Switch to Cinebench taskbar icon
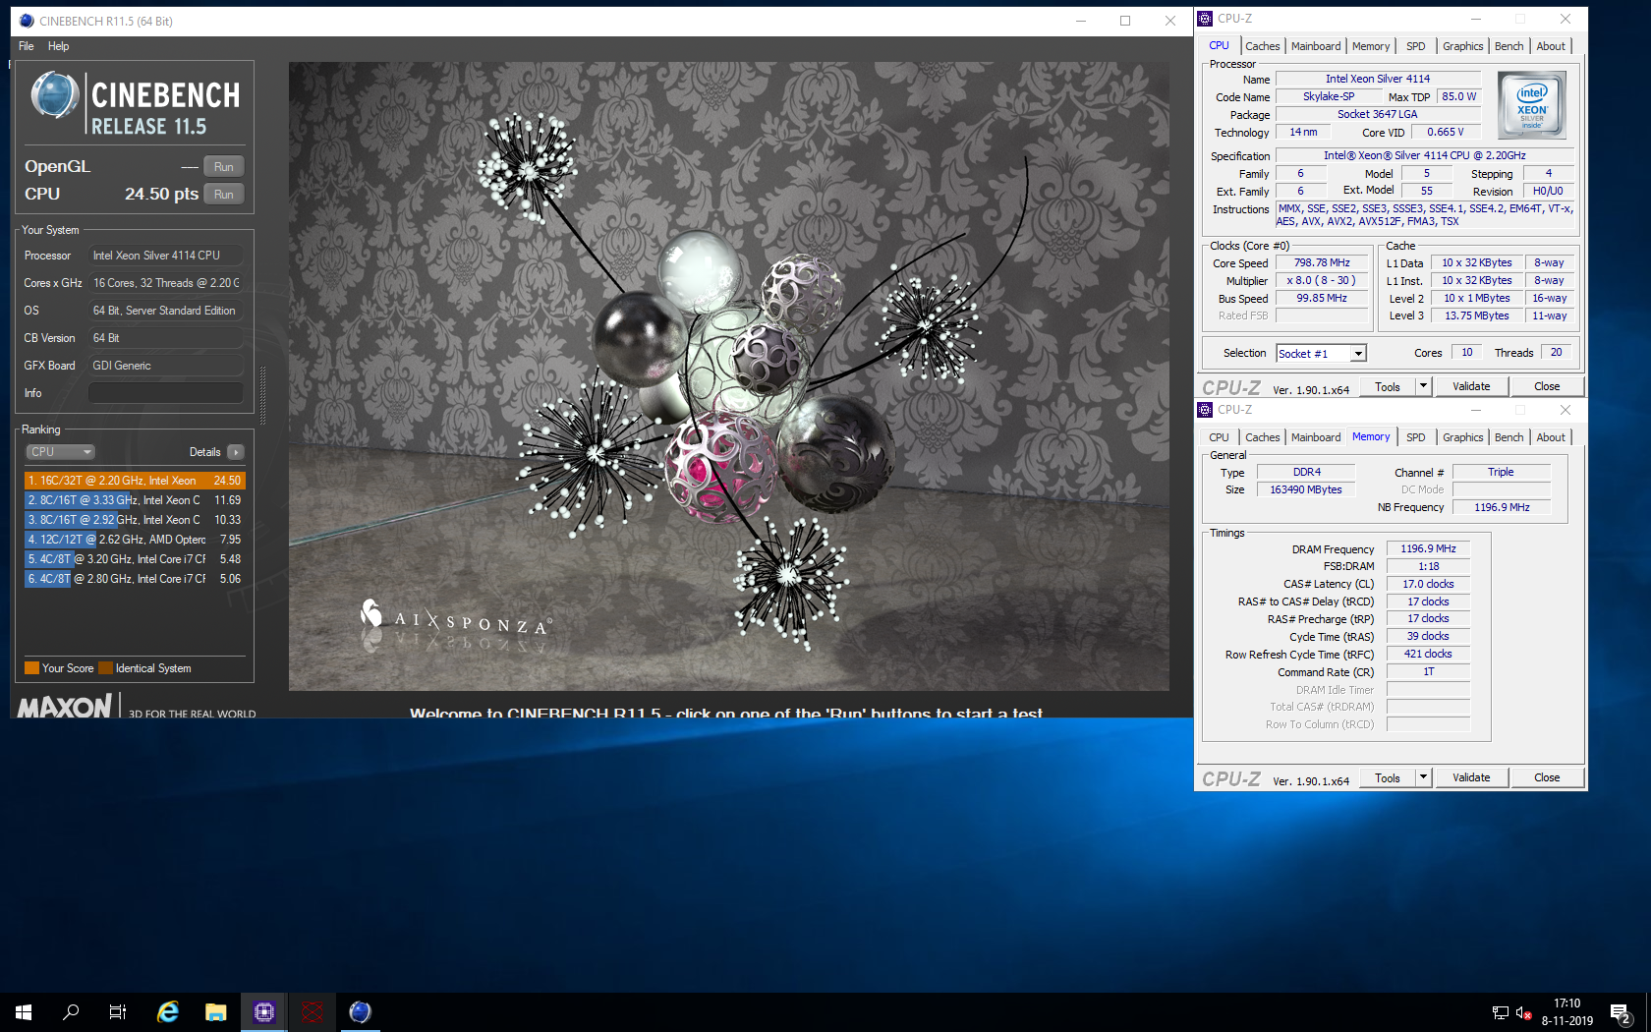 pyautogui.click(x=361, y=1012)
